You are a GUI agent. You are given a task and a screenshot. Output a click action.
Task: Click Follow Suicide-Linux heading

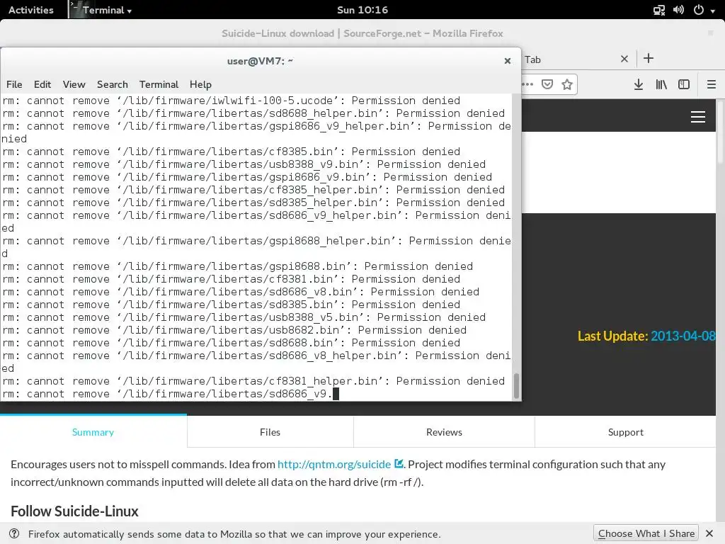coord(74,511)
